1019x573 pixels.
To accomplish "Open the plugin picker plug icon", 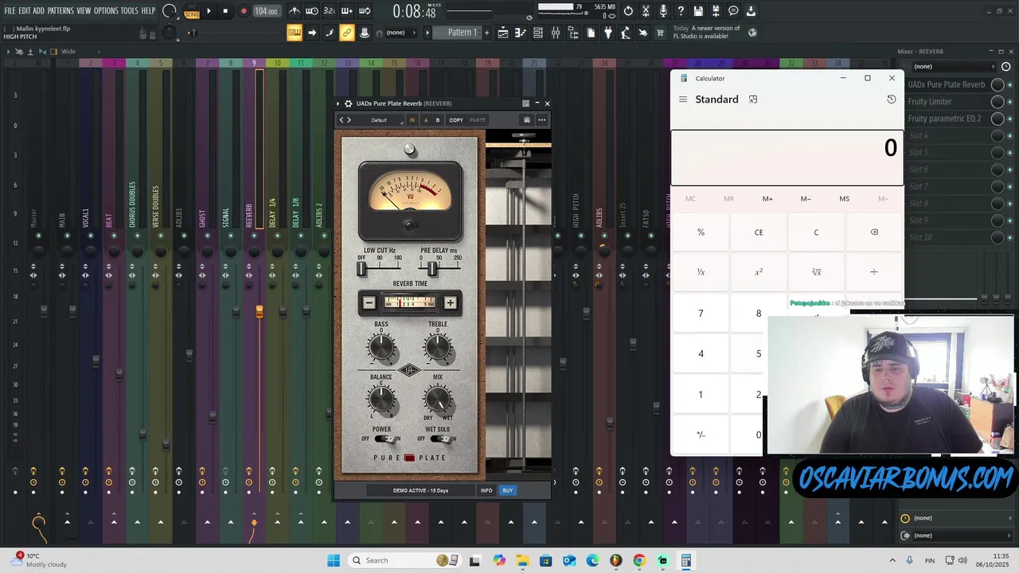I will pos(608,33).
